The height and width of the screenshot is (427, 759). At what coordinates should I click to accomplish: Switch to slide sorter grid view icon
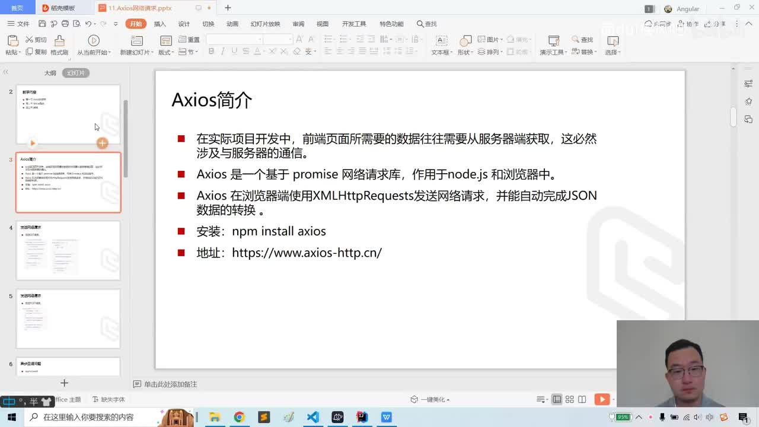[569, 399]
